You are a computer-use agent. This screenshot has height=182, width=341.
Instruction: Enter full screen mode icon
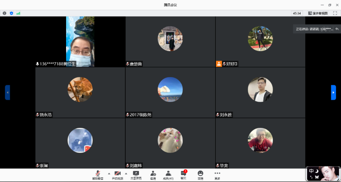pyautogui.click(x=335, y=13)
